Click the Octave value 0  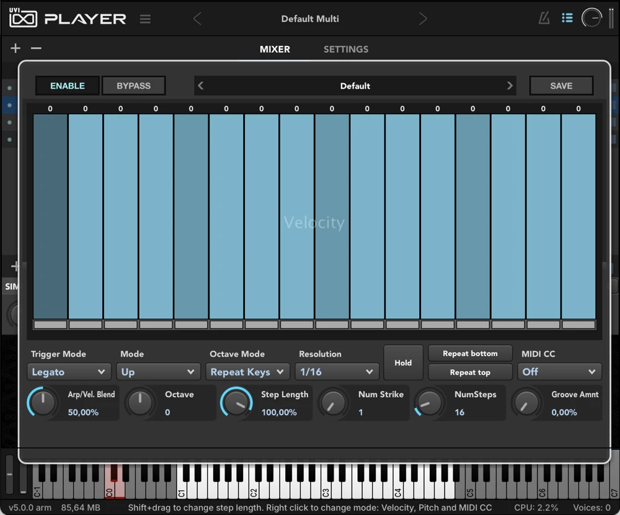pyautogui.click(x=167, y=412)
